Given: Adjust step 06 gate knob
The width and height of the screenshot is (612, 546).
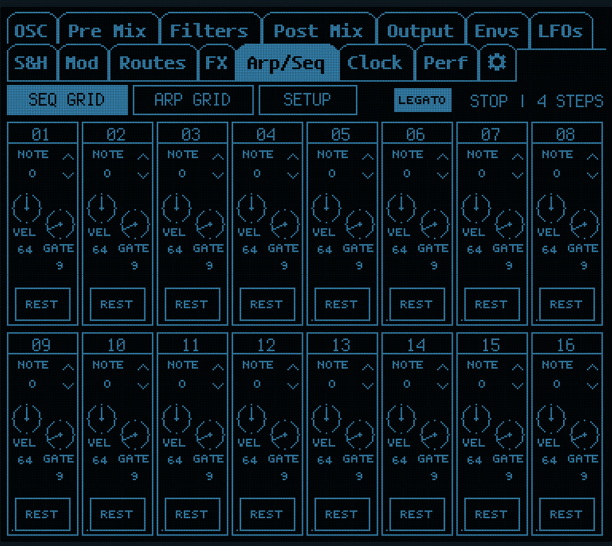Looking at the screenshot, I should click(x=435, y=224).
